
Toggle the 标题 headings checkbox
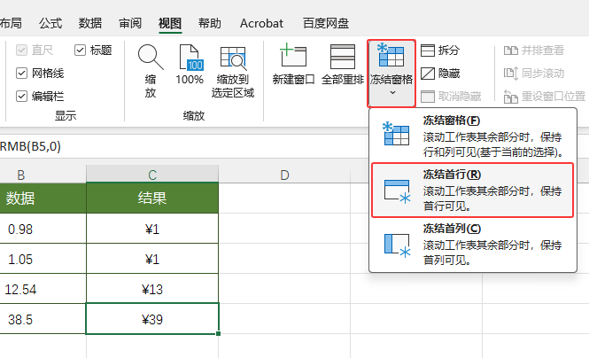click(x=80, y=50)
